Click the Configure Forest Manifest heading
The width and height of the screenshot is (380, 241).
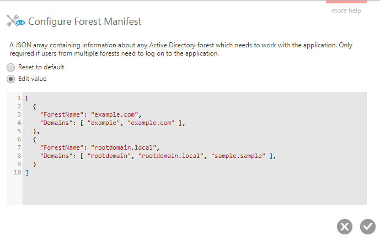84,21
